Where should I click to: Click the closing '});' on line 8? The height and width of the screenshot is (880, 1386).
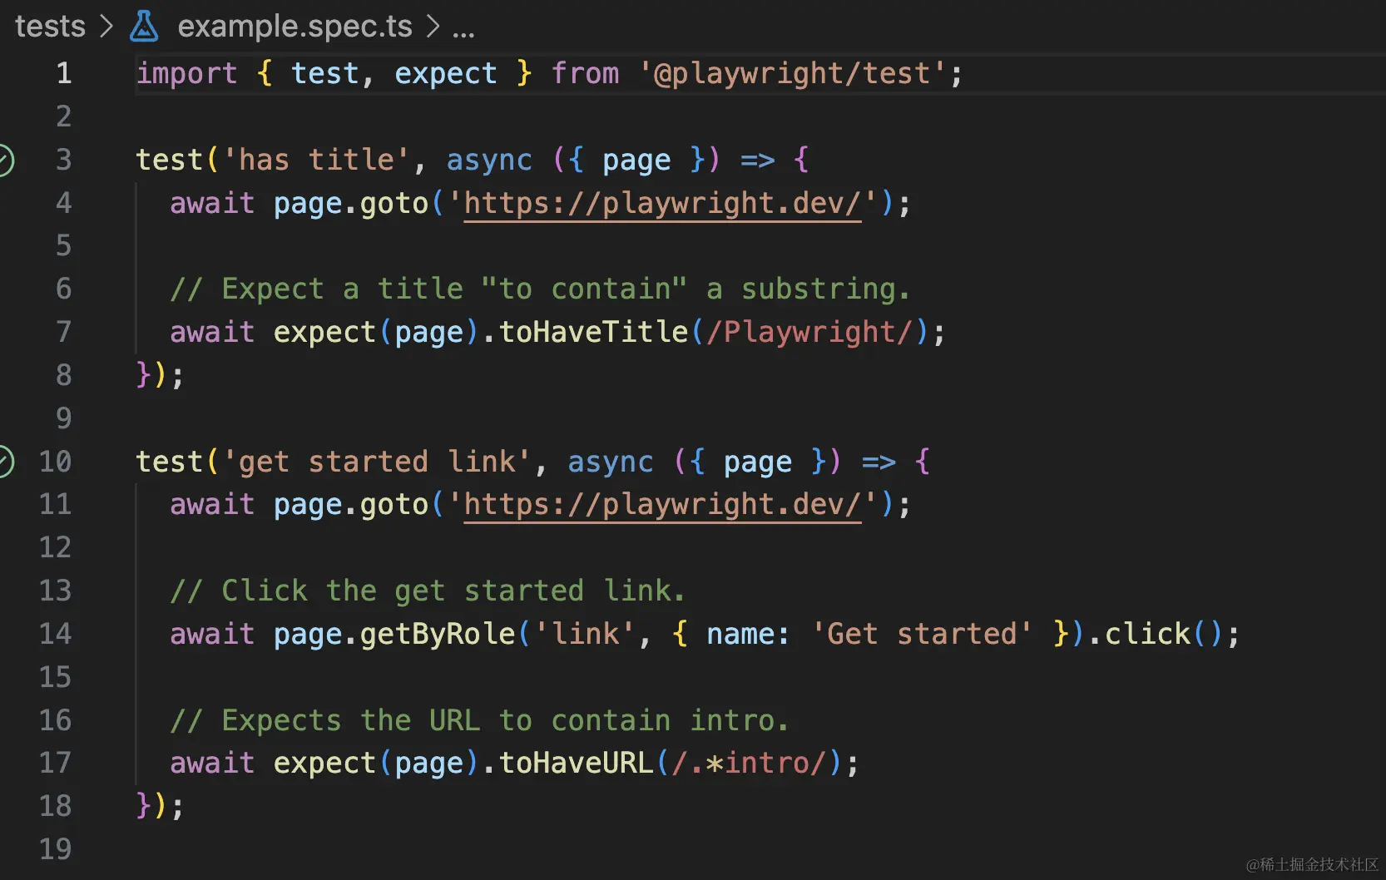pyautogui.click(x=160, y=375)
